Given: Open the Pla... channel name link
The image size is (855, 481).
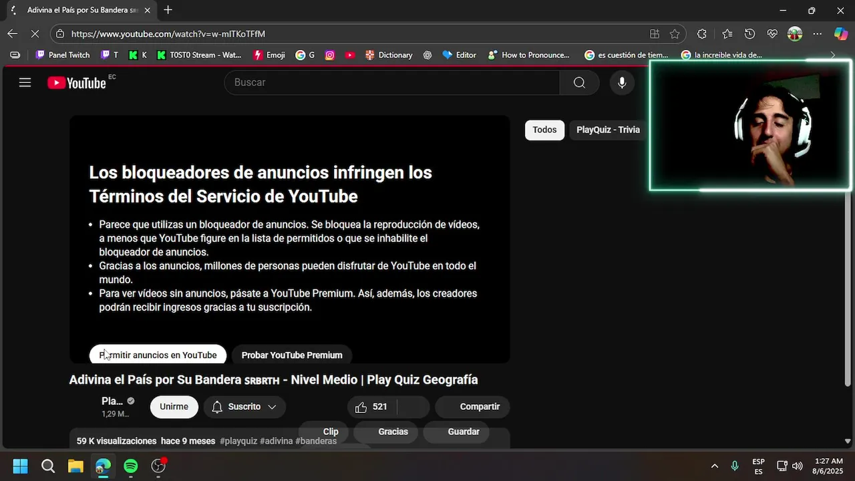Looking at the screenshot, I should (x=112, y=401).
